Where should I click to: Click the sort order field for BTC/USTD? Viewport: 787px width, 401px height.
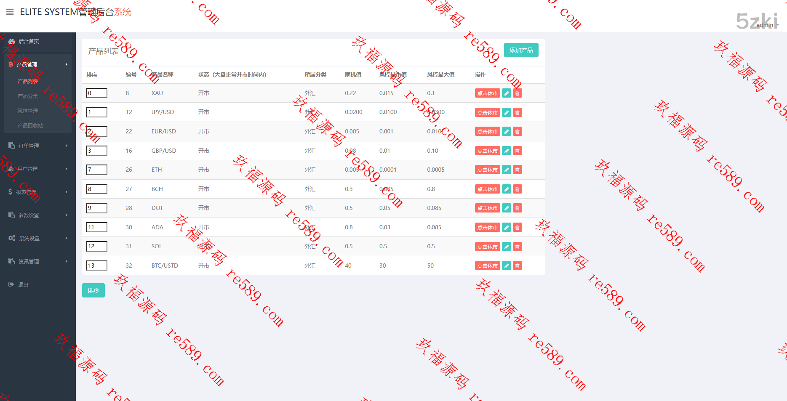tap(96, 266)
